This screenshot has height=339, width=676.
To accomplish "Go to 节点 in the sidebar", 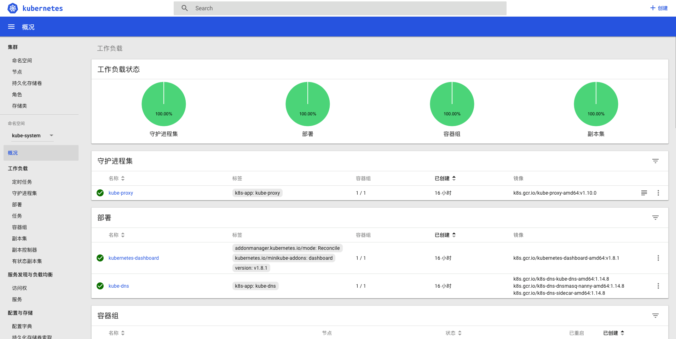I will tap(17, 72).
